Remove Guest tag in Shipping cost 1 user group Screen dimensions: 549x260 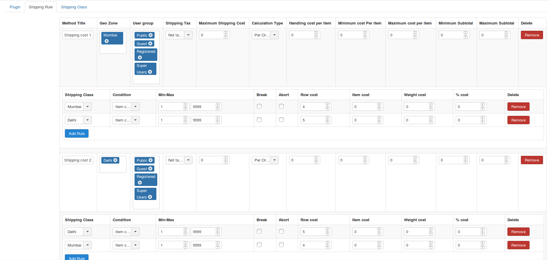click(150, 44)
